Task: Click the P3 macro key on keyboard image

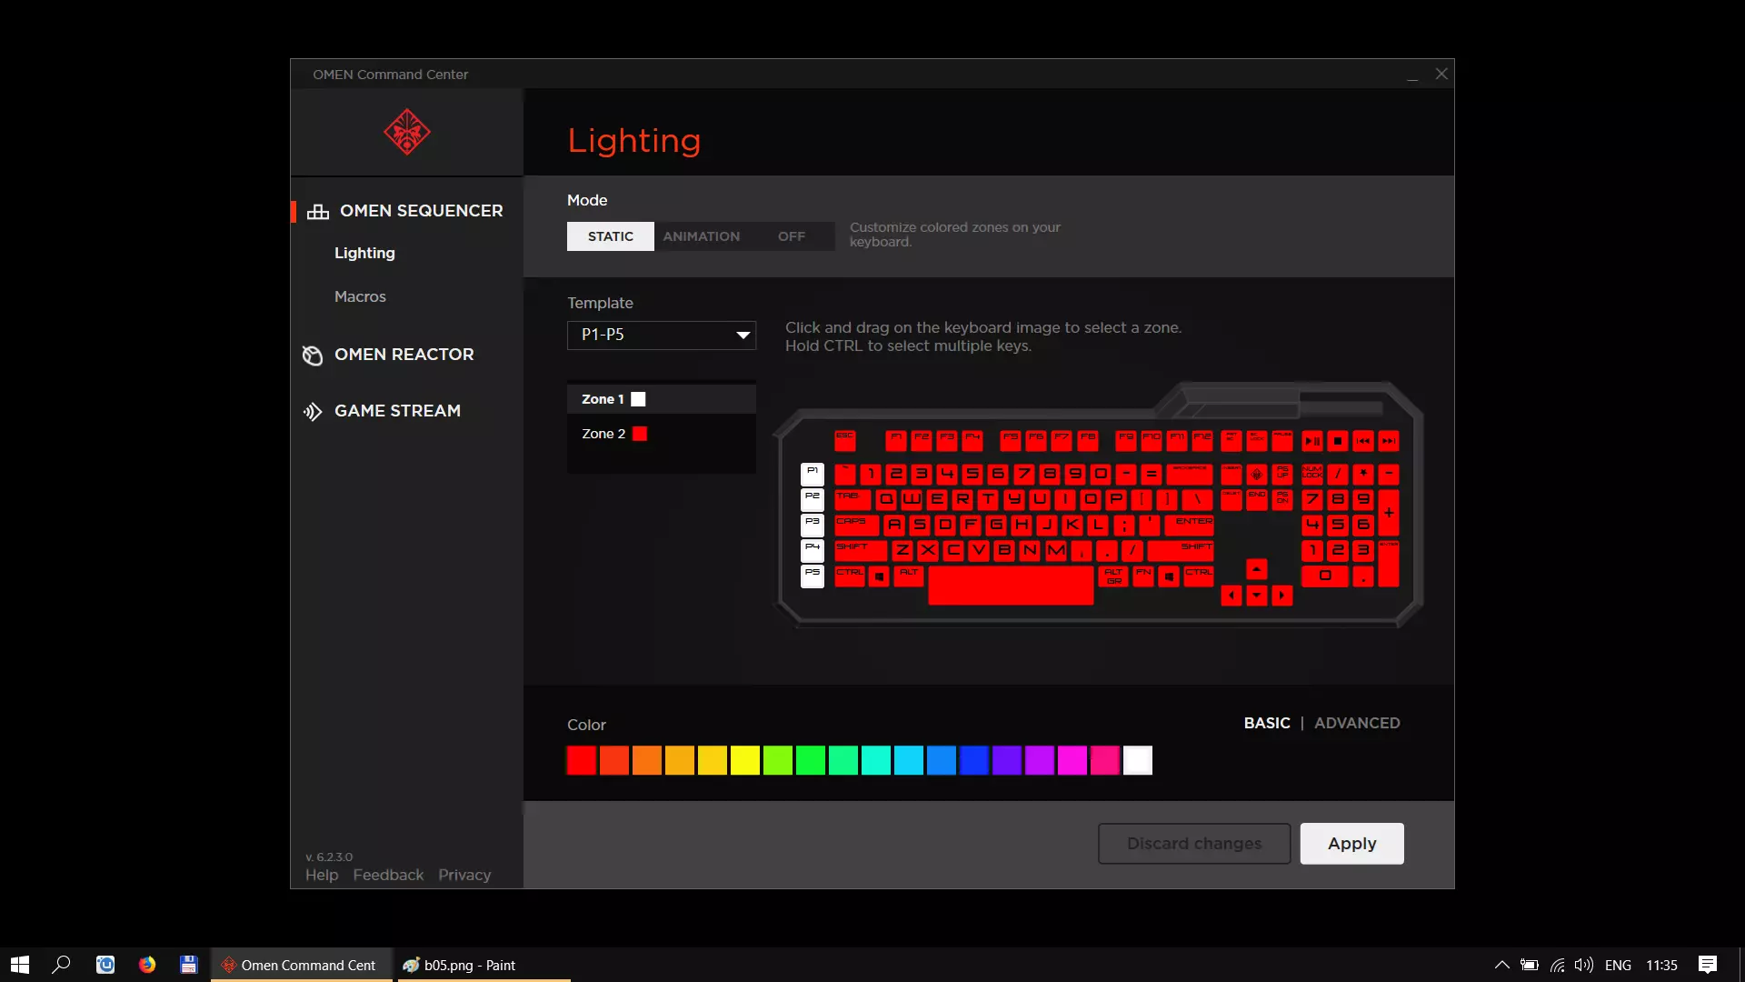Action: click(813, 525)
